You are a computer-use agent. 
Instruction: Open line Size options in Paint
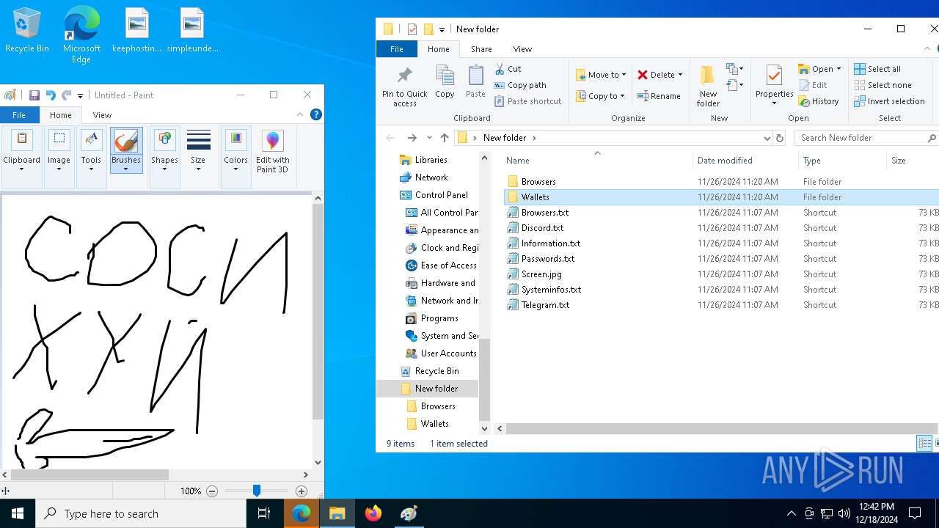[198, 150]
